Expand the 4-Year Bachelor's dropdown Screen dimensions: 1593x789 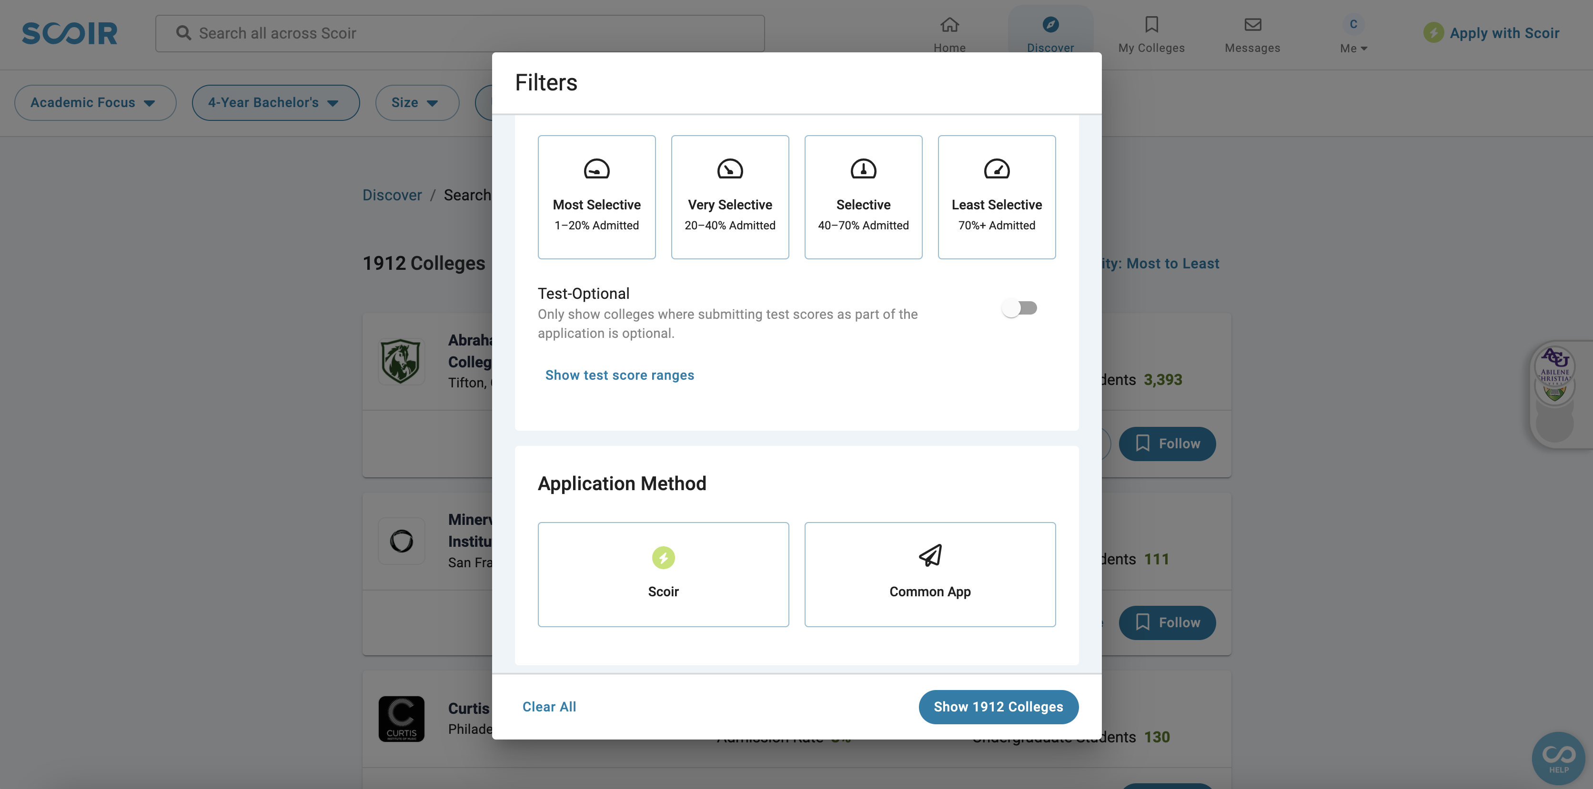(x=275, y=103)
